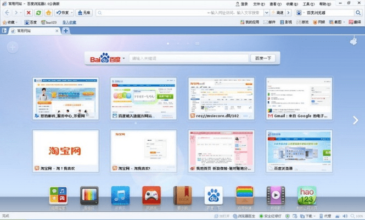Open the 淘宝网 - 淘！我喜欢 thumbnail

66,151
